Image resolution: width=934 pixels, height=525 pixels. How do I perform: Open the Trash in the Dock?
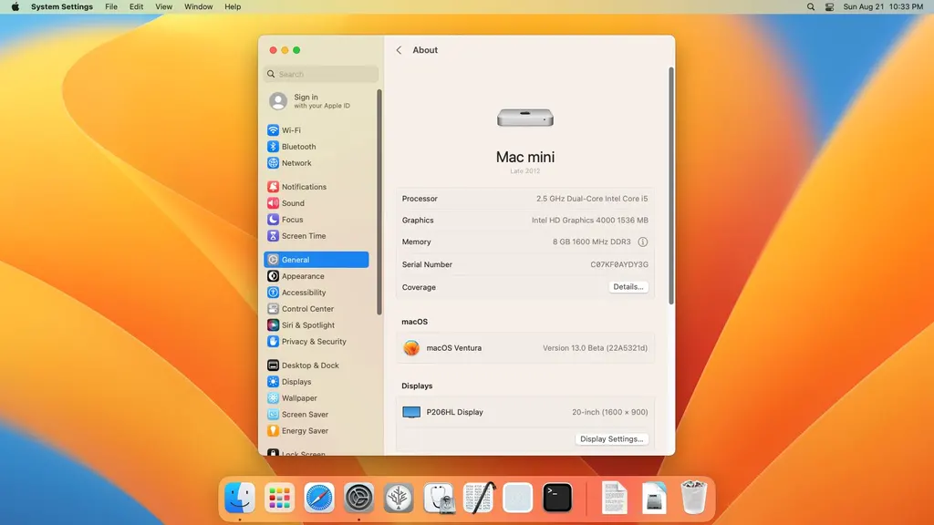tap(693, 497)
